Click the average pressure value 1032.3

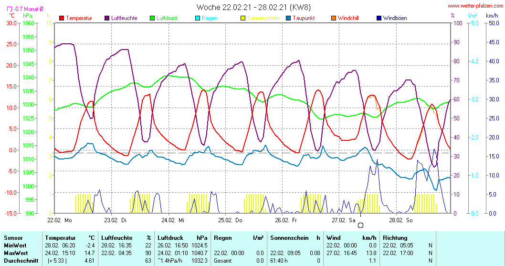coord(200,261)
